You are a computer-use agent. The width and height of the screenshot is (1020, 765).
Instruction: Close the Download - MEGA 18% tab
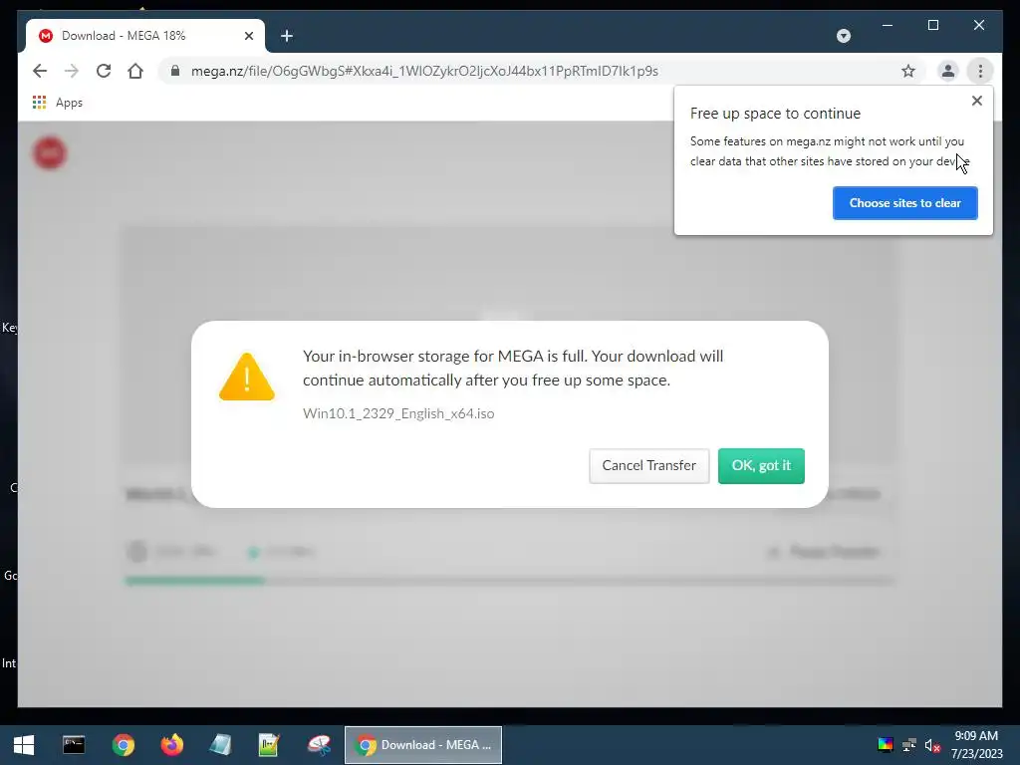pos(248,36)
